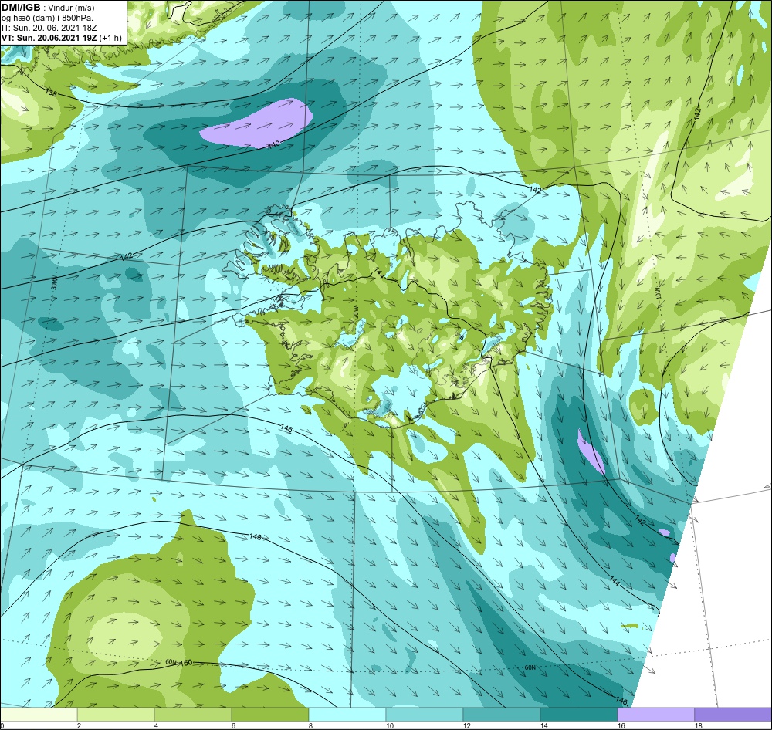
Task: Select the above-18 m/s purple legend swatch
Action: point(733,715)
